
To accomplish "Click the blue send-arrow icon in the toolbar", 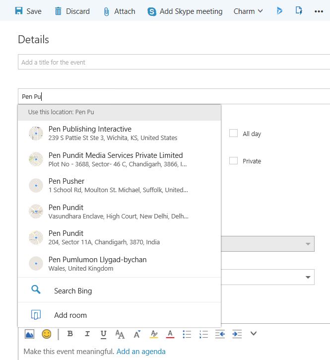I will click(x=279, y=10).
